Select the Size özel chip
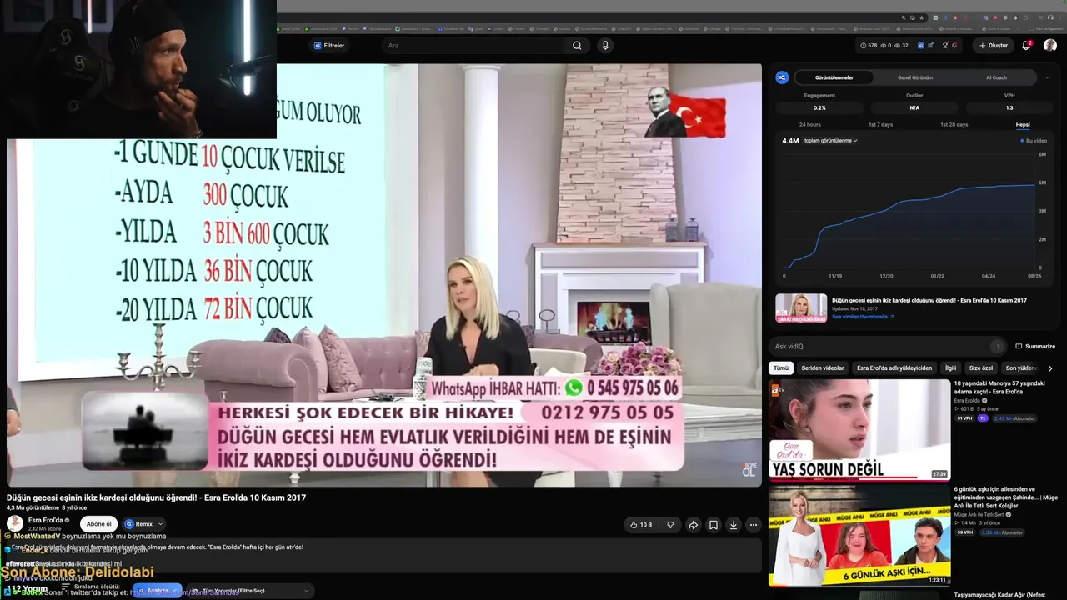The height and width of the screenshot is (600, 1067). point(981,367)
